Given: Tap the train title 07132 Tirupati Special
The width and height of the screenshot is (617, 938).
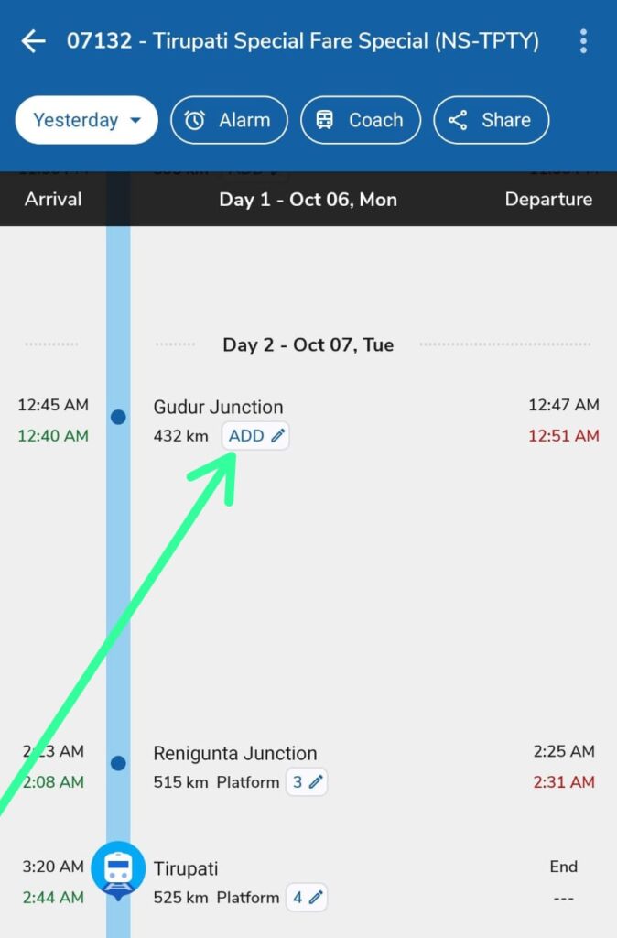Looking at the screenshot, I should click(x=302, y=41).
